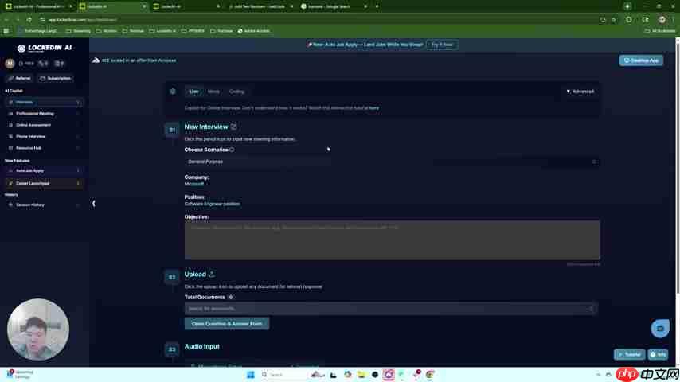Click the upload icon beside Upload
Screen dimensions: 680x382
pyautogui.click(x=212, y=275)
